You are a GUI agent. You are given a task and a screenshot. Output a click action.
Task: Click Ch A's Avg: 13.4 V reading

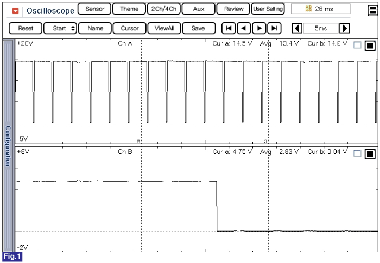279,44
